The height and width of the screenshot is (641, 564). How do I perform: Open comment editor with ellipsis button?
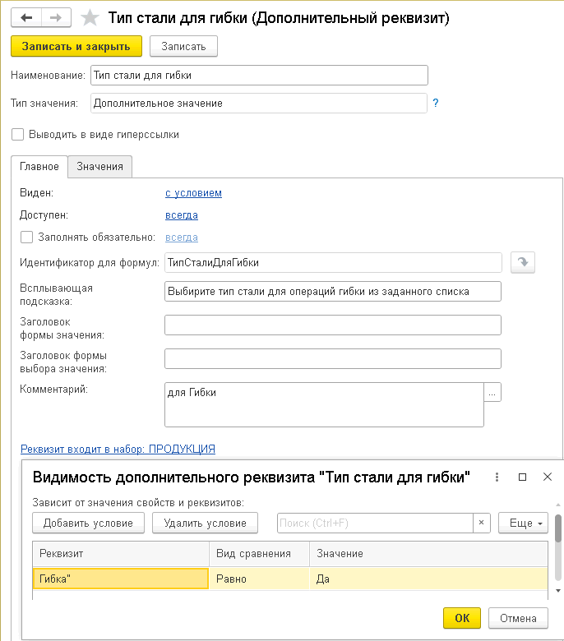point(492,393)
